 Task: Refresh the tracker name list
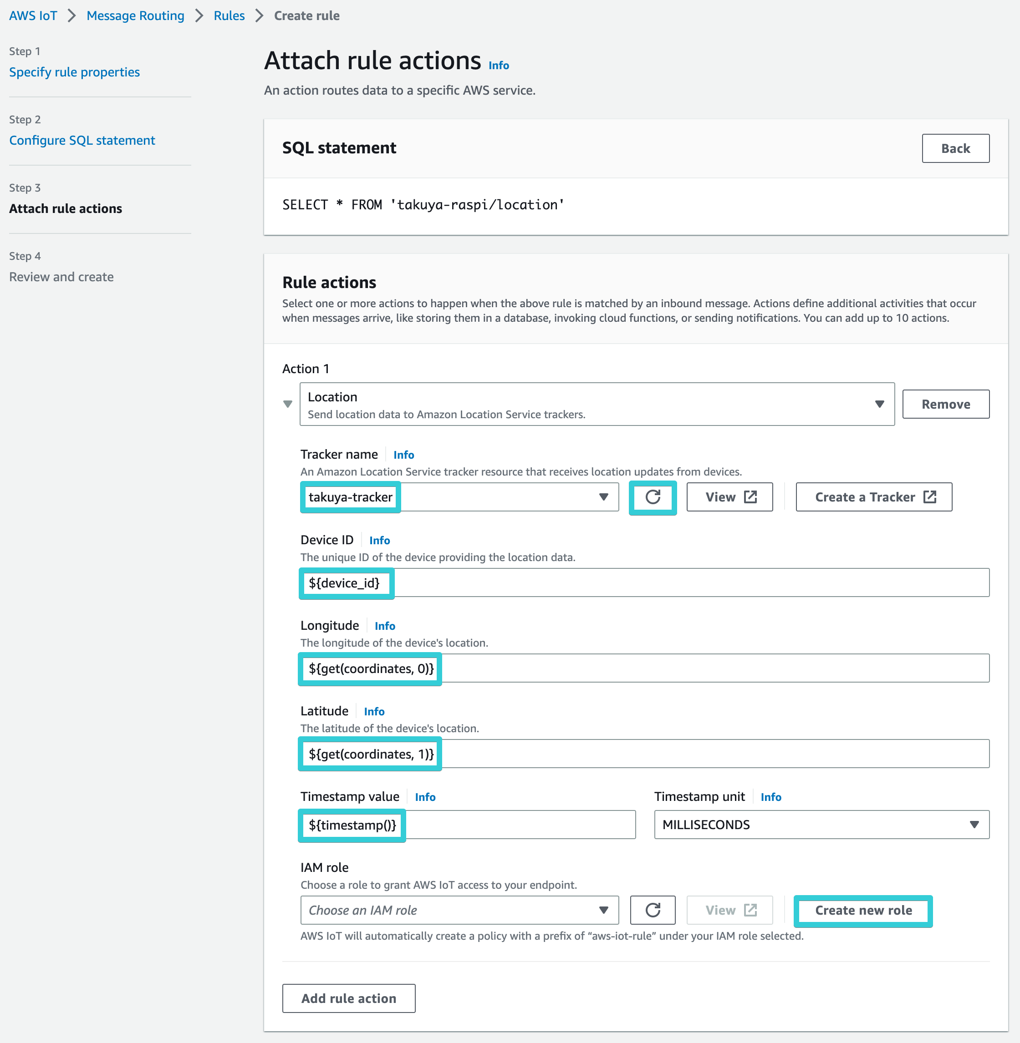tap(653, 497)
